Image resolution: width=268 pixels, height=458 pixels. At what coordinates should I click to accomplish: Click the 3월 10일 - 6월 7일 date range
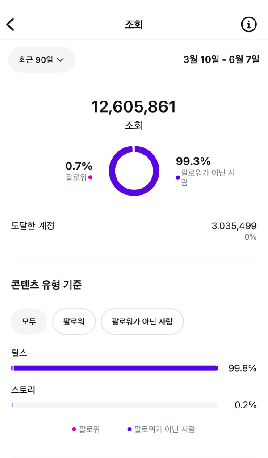pos(221,59)
